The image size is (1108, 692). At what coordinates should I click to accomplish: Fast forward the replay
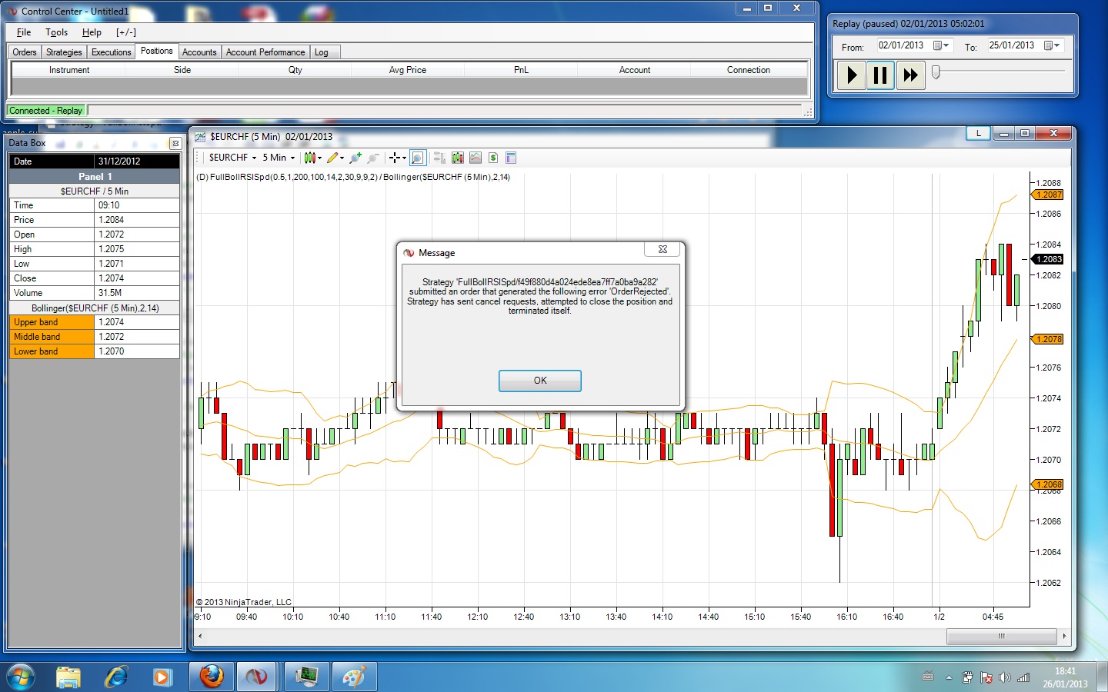click(910, 75)
